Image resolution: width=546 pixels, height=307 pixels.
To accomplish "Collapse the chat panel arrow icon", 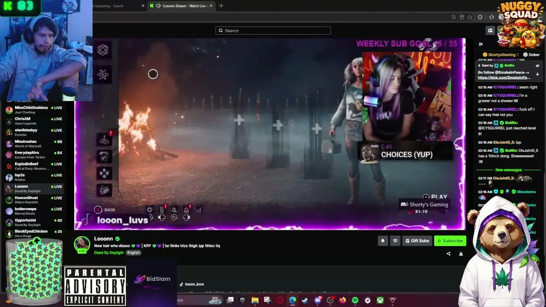I will tap(481, 44).
